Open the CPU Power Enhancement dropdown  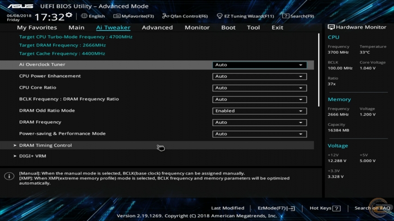click(x=260, y=76)
